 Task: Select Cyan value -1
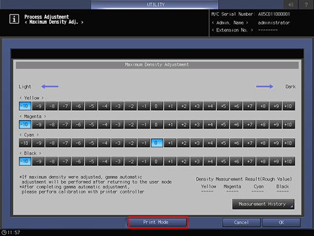(144, 143)
